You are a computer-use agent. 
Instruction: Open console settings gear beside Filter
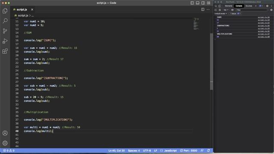coord(271,10)
